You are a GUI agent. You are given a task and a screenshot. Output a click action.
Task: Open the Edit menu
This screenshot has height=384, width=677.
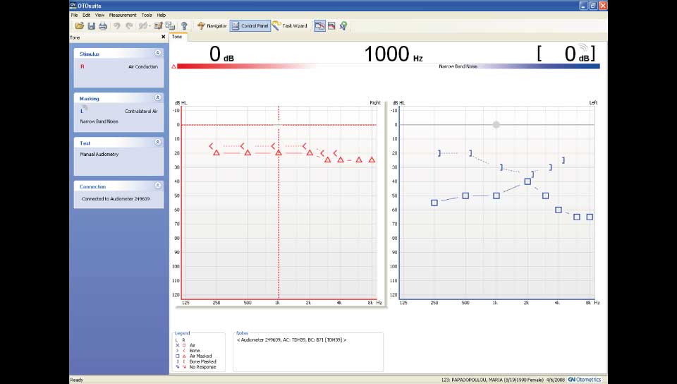(x=86, y=15)
